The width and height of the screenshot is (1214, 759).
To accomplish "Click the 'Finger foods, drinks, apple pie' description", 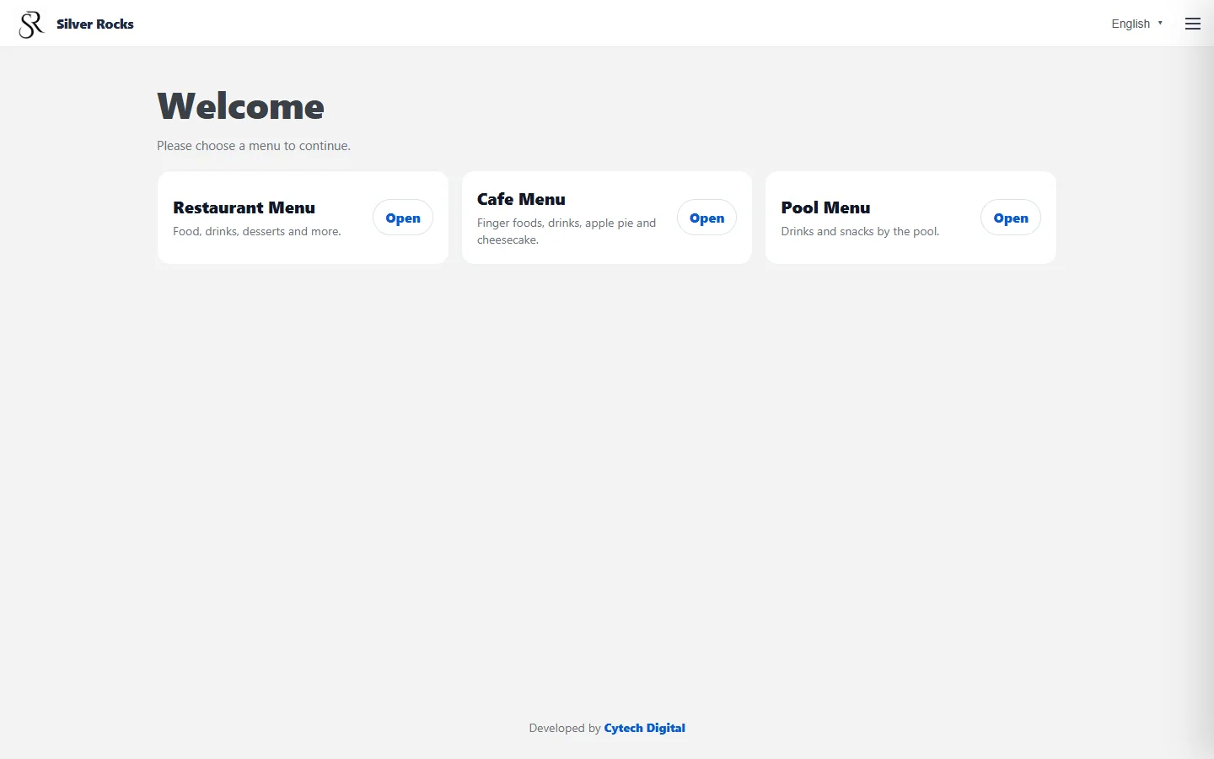I will [x=567, y=231].
